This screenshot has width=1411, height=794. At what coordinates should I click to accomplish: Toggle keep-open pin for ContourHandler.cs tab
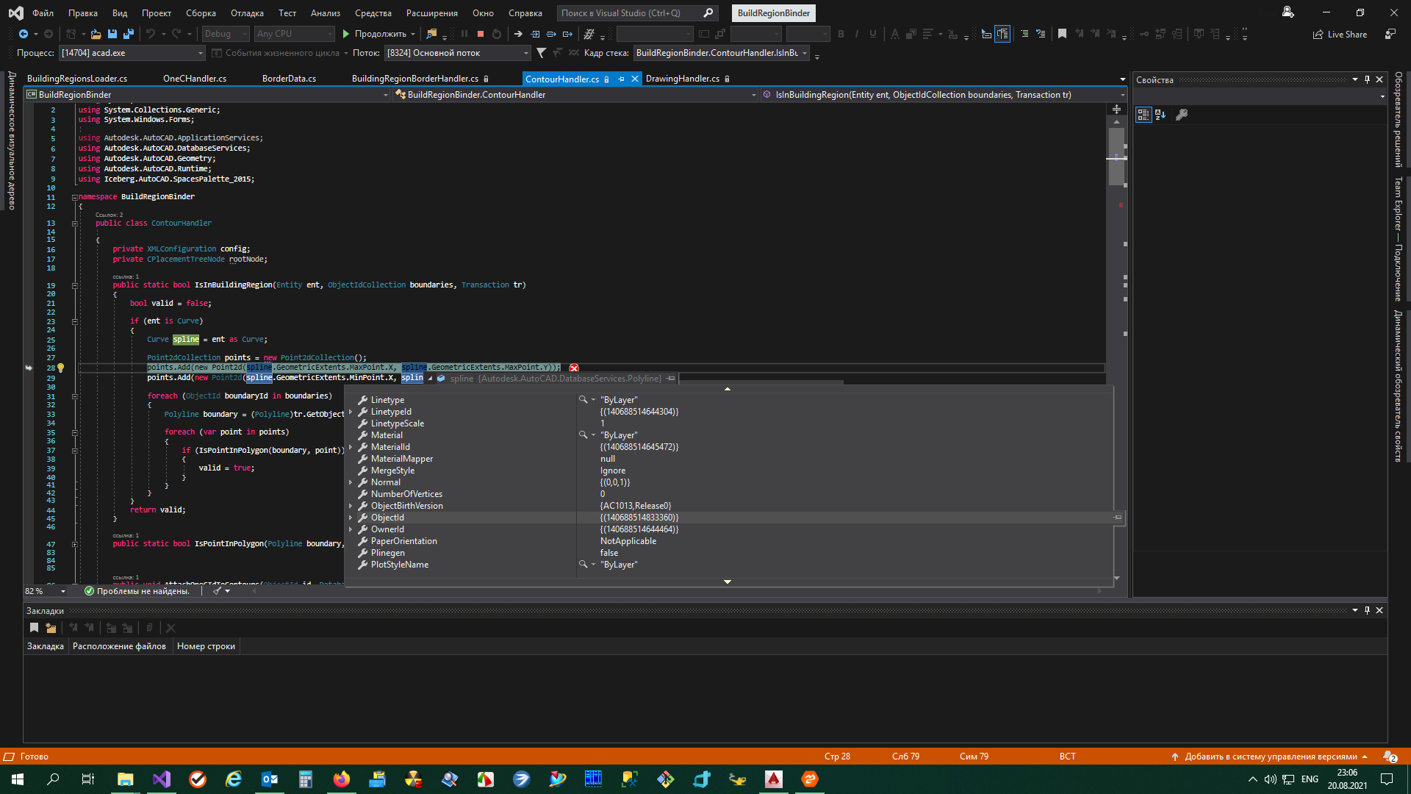pyautogui.click(x=621, y=79)
